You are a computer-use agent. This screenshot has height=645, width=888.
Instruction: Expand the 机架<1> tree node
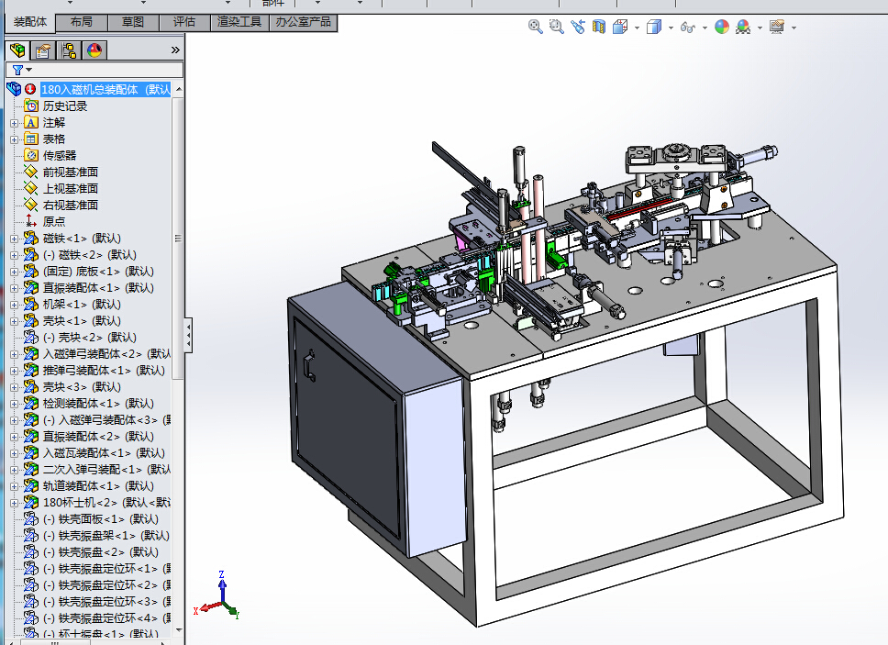[14, 305]
